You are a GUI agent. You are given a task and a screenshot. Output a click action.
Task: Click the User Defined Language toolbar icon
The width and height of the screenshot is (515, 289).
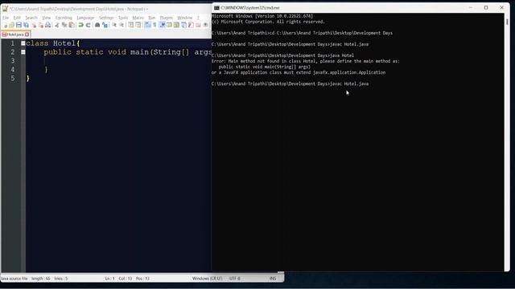coord(169,25)
